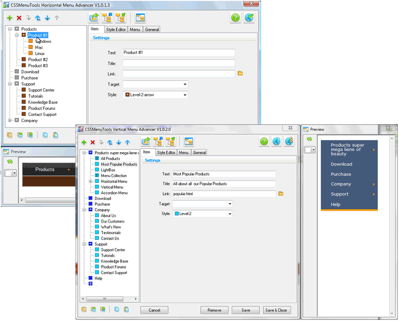Click the export/publish icon in Vertical Menu Advancer toolbar
399x321 pixels.
(146, 142)
